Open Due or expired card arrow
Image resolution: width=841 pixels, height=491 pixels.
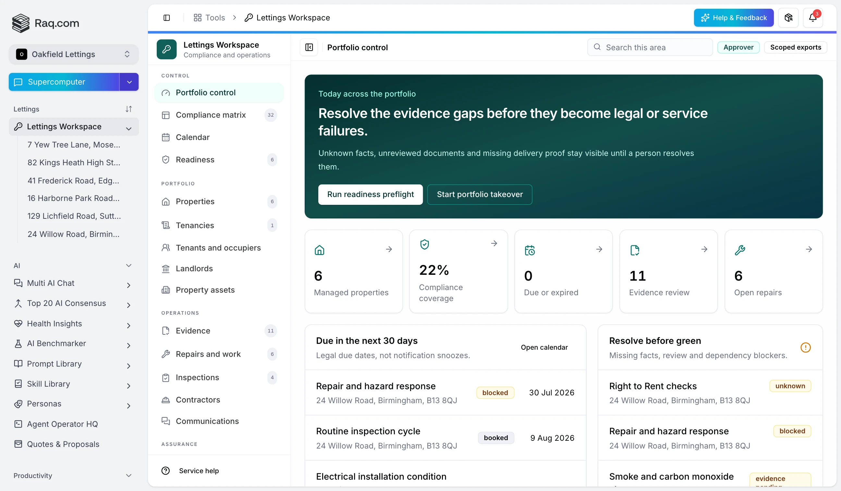pyautogui.click(x=599, y=249)
